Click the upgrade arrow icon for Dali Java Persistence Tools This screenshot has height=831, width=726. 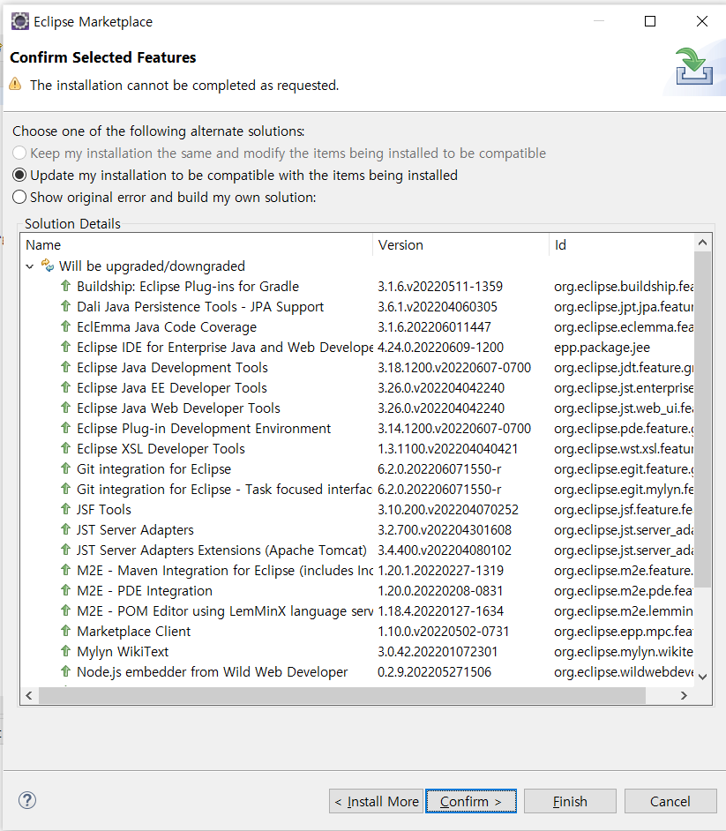point(65,306)
